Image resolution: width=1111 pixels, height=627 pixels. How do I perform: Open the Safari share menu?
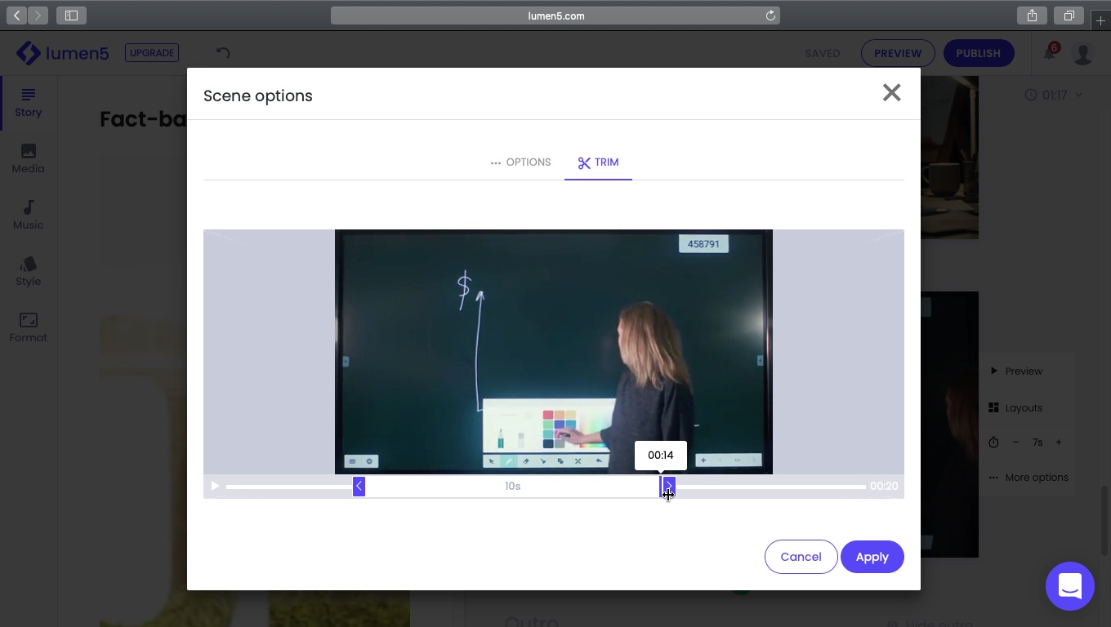point(1033,16)
